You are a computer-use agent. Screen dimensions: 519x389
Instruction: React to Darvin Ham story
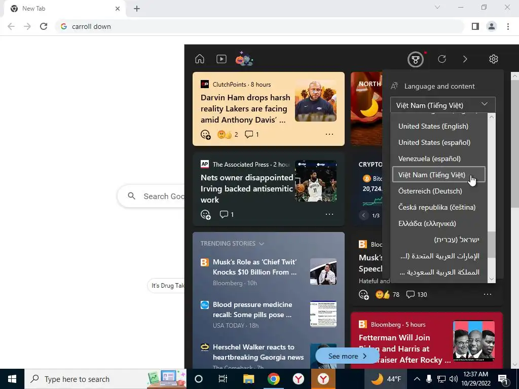click(x=206, y=135)
